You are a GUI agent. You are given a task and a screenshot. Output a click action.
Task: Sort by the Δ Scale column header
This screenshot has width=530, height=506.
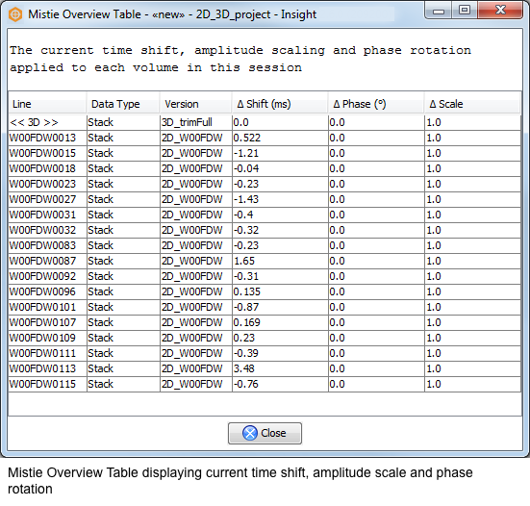[472, 104]
